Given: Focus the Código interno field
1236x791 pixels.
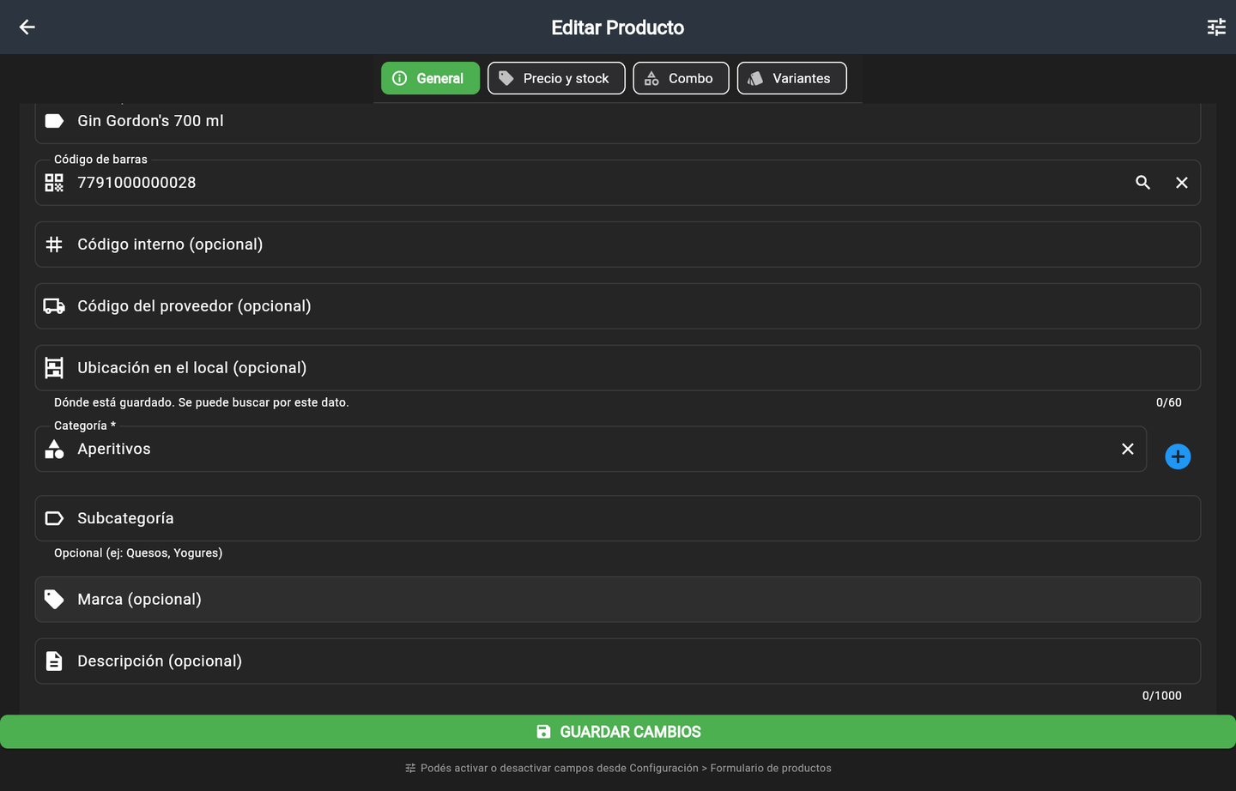Looking at the screenshot, I should (617, 245).
